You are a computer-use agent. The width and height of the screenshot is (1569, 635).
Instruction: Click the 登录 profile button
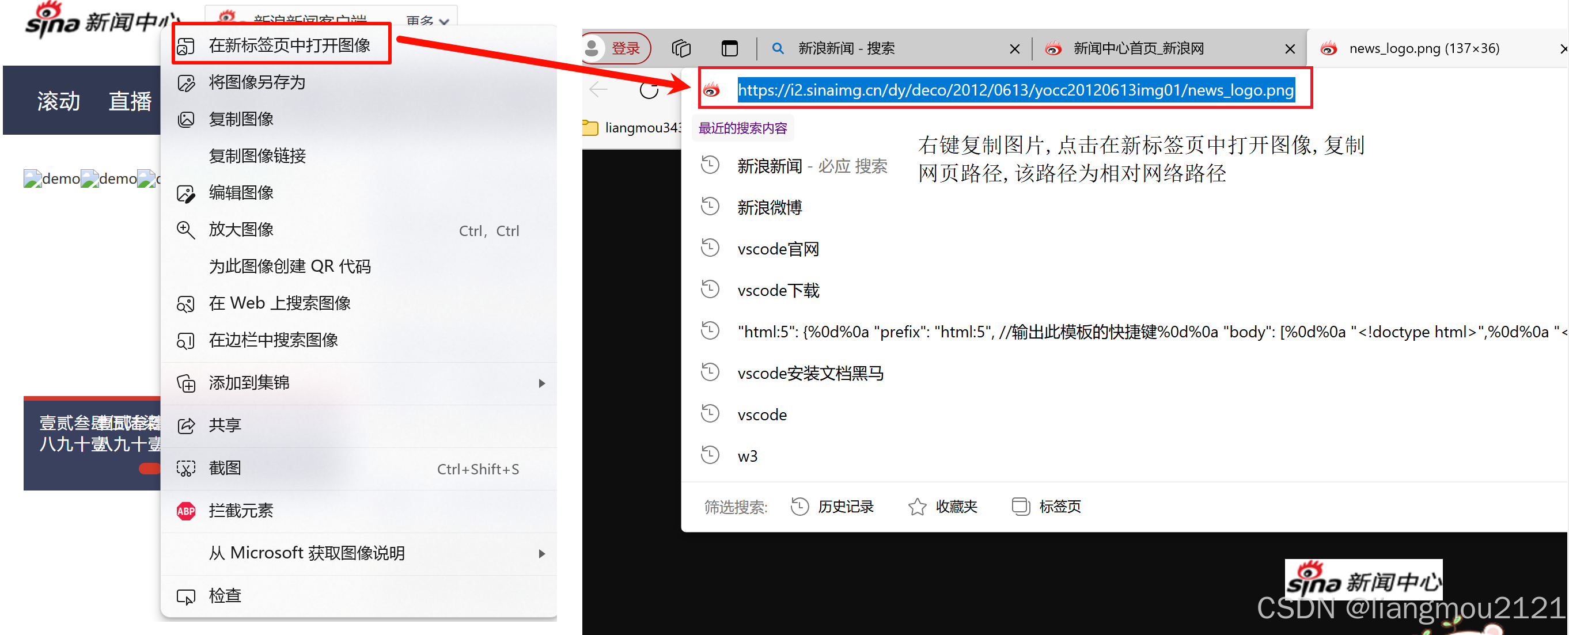point(615,49)
